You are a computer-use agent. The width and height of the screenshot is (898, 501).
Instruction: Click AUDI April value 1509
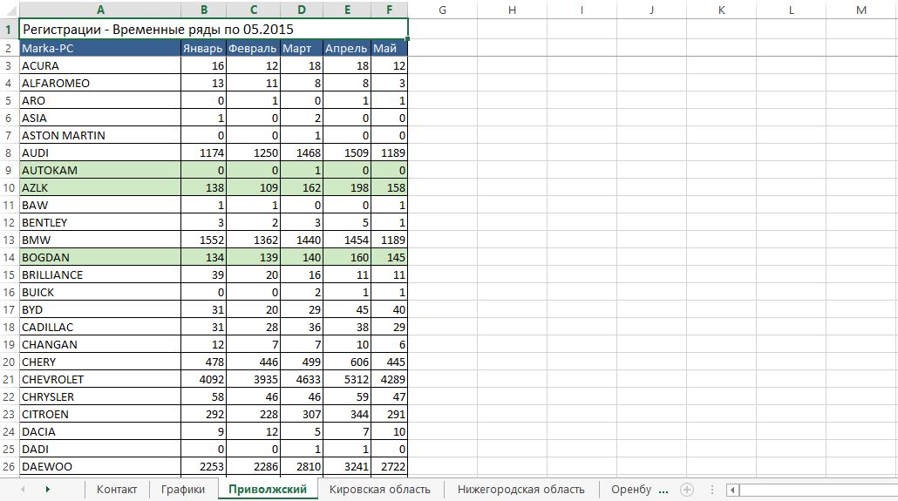347,152
